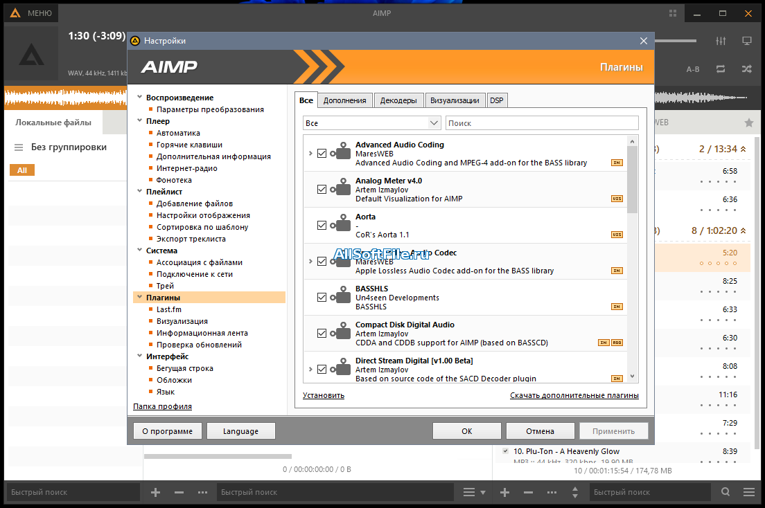Open the Скачать дополнительные плагины link
This screenshot has width=765, height=508.
[574, 395]
